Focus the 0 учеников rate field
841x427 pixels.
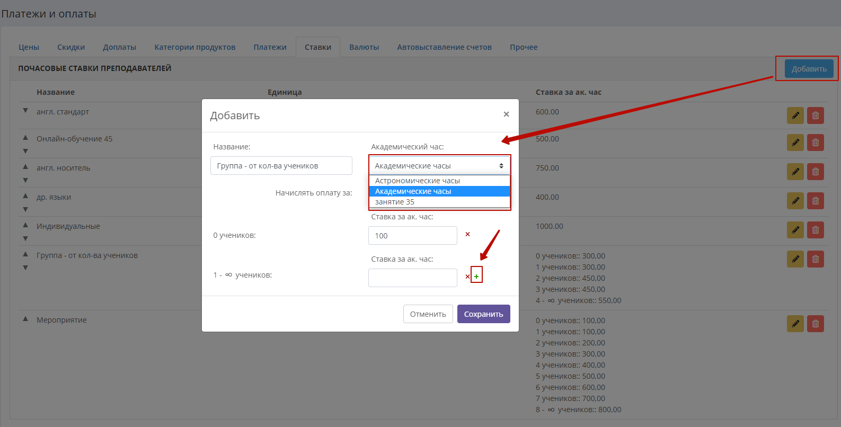413,236
